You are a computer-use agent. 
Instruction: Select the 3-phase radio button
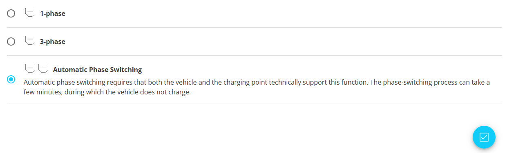tap(11, 42)
